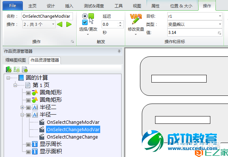Click the first 圆角矩形 shape icon
Screen dimensions: 228x157
pos(35,93)
